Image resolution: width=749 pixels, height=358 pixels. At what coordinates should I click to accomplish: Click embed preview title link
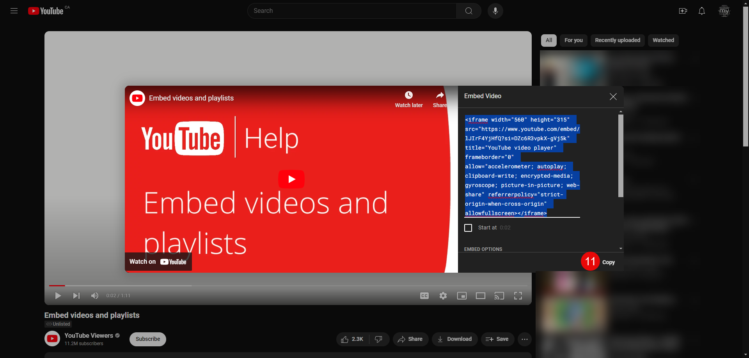(x=191, y=98)
